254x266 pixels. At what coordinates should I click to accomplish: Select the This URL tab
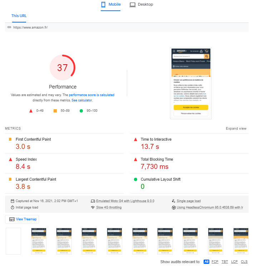click(19, 16)
